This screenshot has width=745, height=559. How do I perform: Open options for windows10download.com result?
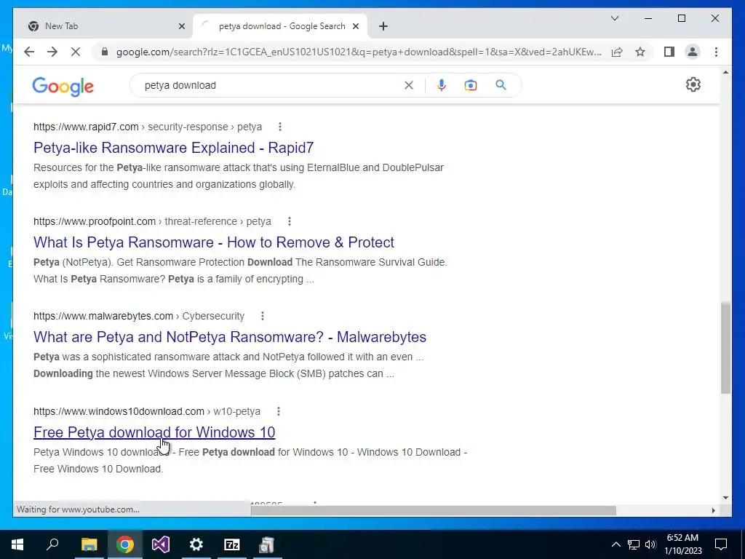click(279, 411)
